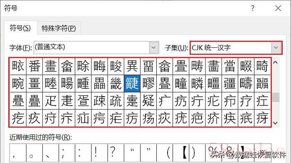The height and width of the screenshot is (163, 291).
Task: Select the character 當 in the grid
Action: coord(229,66)
